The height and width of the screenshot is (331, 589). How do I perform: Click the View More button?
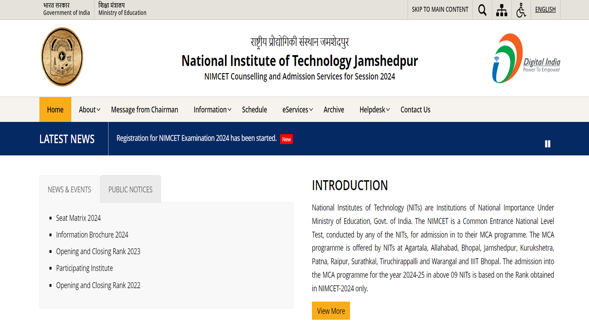click(330, 310)
